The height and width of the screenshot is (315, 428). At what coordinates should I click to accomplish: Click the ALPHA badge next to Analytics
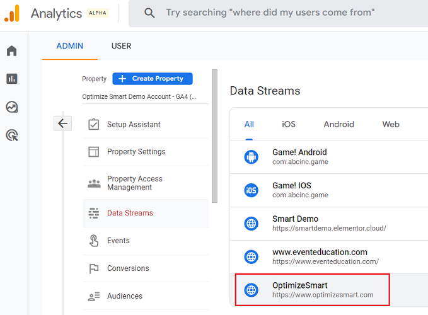pyautogui.click(x=98, y=13)
